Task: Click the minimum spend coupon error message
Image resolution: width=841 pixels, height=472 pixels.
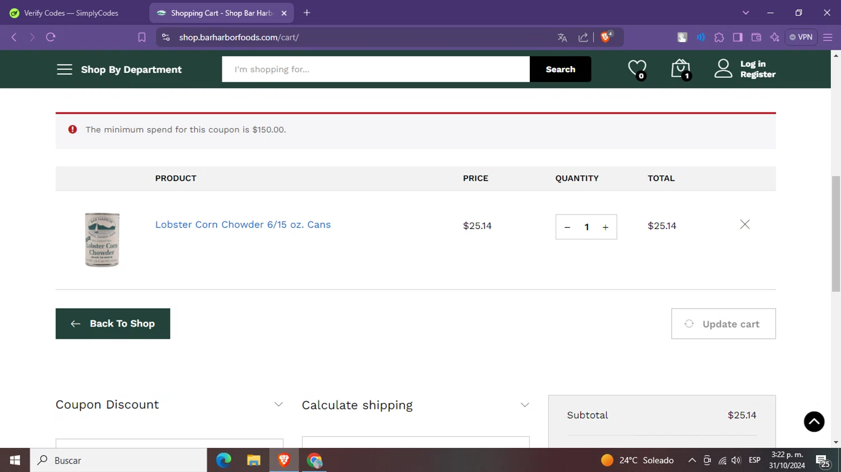Action: click(186, 130)
